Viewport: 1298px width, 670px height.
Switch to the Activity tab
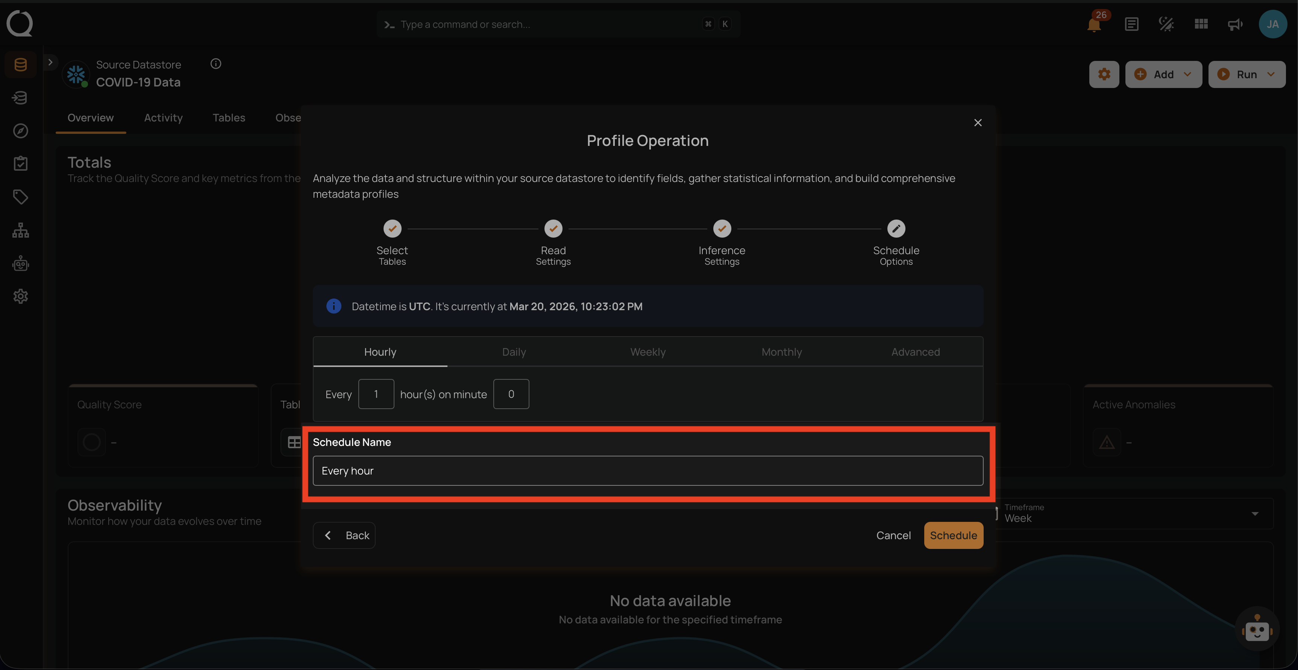pyautogui.click(x=163, y=117)
